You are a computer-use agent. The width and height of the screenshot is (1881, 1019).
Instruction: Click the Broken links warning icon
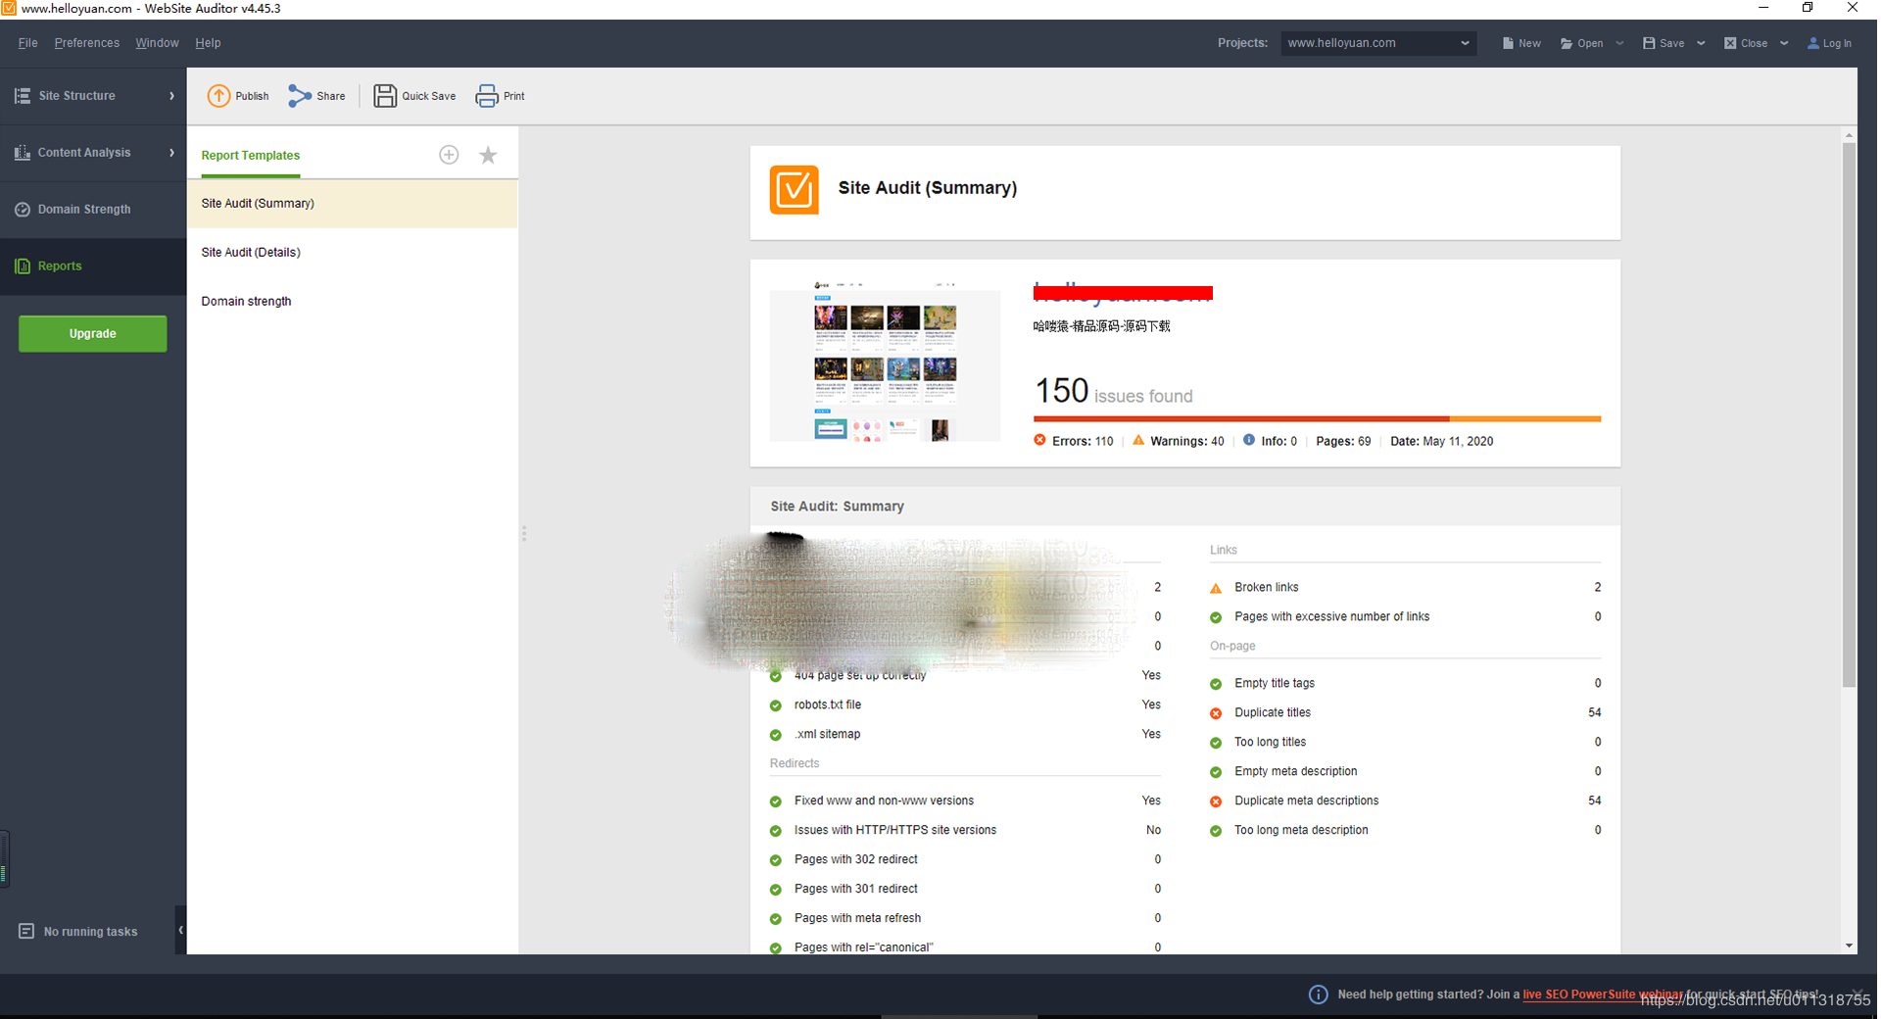pyautogui.click(x=1216, y=588)
